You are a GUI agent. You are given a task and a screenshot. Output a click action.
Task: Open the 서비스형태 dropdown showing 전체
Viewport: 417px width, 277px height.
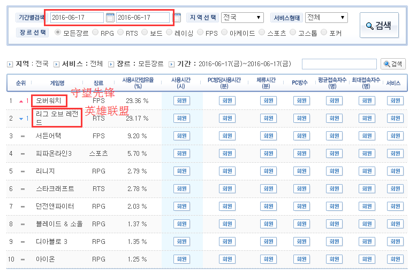click(326, 18)
